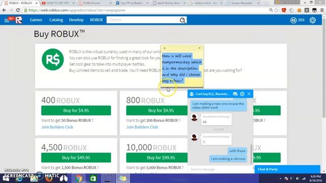Bookmark this page with star
The height and width of the screenshot is (183, 326).
click(x=276, y=10)
